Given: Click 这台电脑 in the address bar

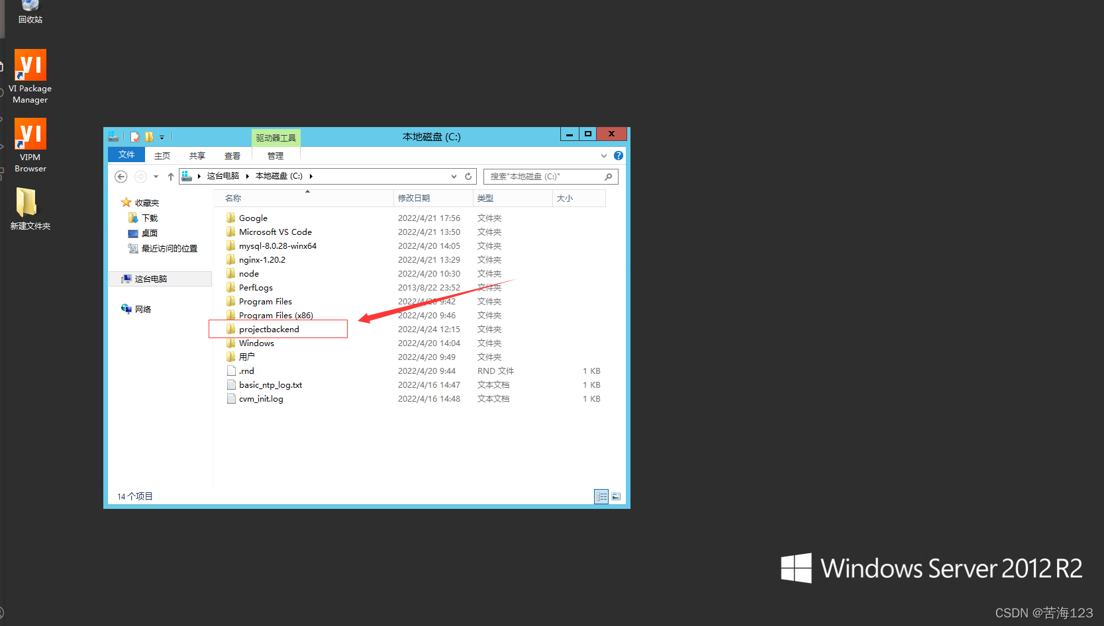Looking at the screenshot, I should pyautogui.click(x=223, y=176).
